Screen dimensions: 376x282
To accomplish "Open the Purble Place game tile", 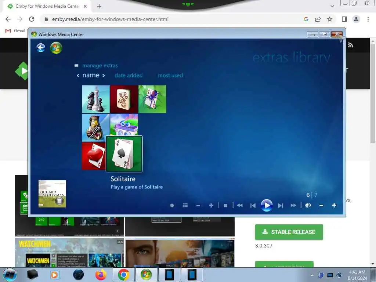I will 124,125.
